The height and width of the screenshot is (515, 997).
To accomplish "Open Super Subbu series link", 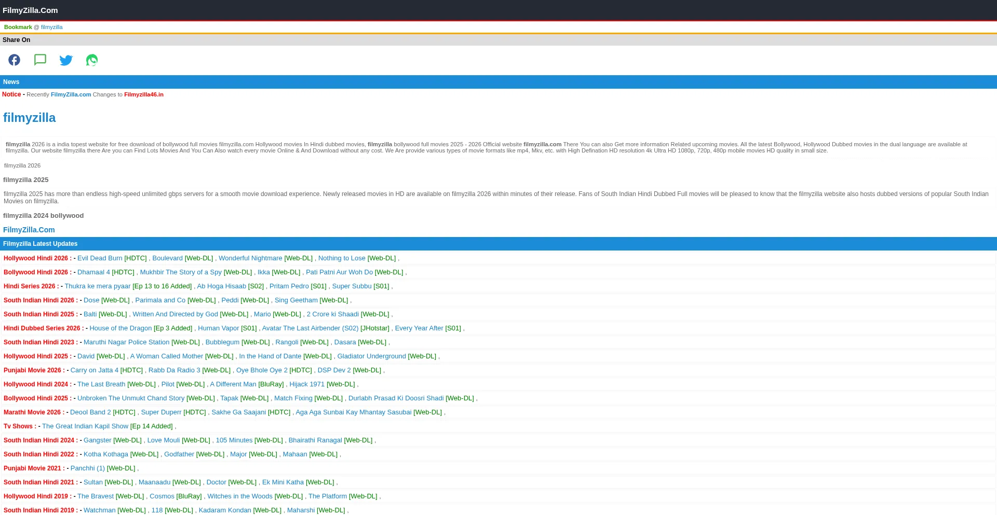I will click(352, 286).
